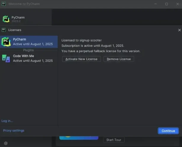Viewport: 182px width, 147px height.
Task: Maximize the Welcome to PyCharm window
Action: coord(167,4)
